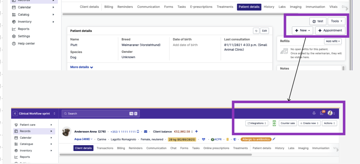360x164 pixels.
Task: Click the patient details history revert icon
Action: [x=256, y=31]
